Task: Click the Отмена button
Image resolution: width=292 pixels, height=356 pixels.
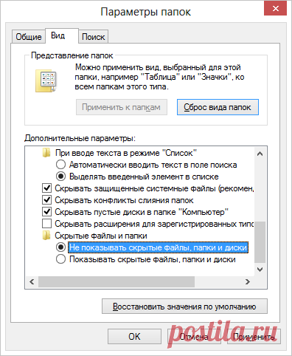Action: tap(194, 337)
